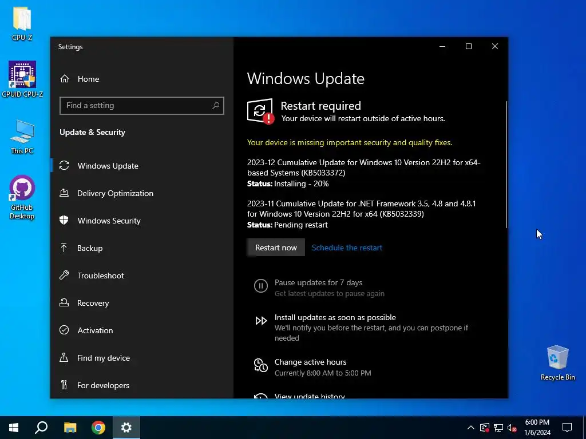Viewport: 586px width, 439px height.
Task: Click the Delivery Optimization sidebar icon
Action: coord(64,193)
